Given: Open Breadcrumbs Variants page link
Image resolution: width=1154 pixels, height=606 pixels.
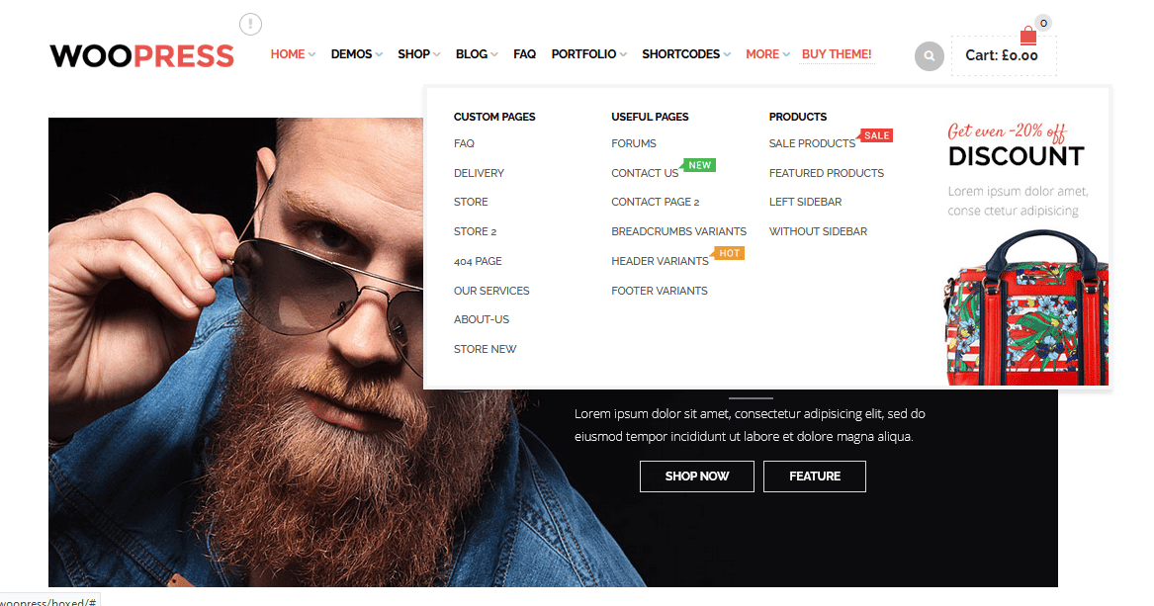Looking at the screenshot, I should pyautogui.click(x=678, y=231).
